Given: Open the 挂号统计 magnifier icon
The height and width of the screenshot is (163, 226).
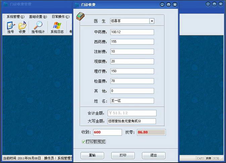Looking at the screenshot, I should coord(38,27).
